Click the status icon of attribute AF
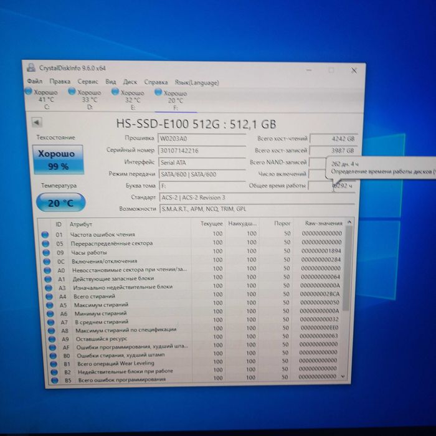The image size is (436, 436). 52,348
